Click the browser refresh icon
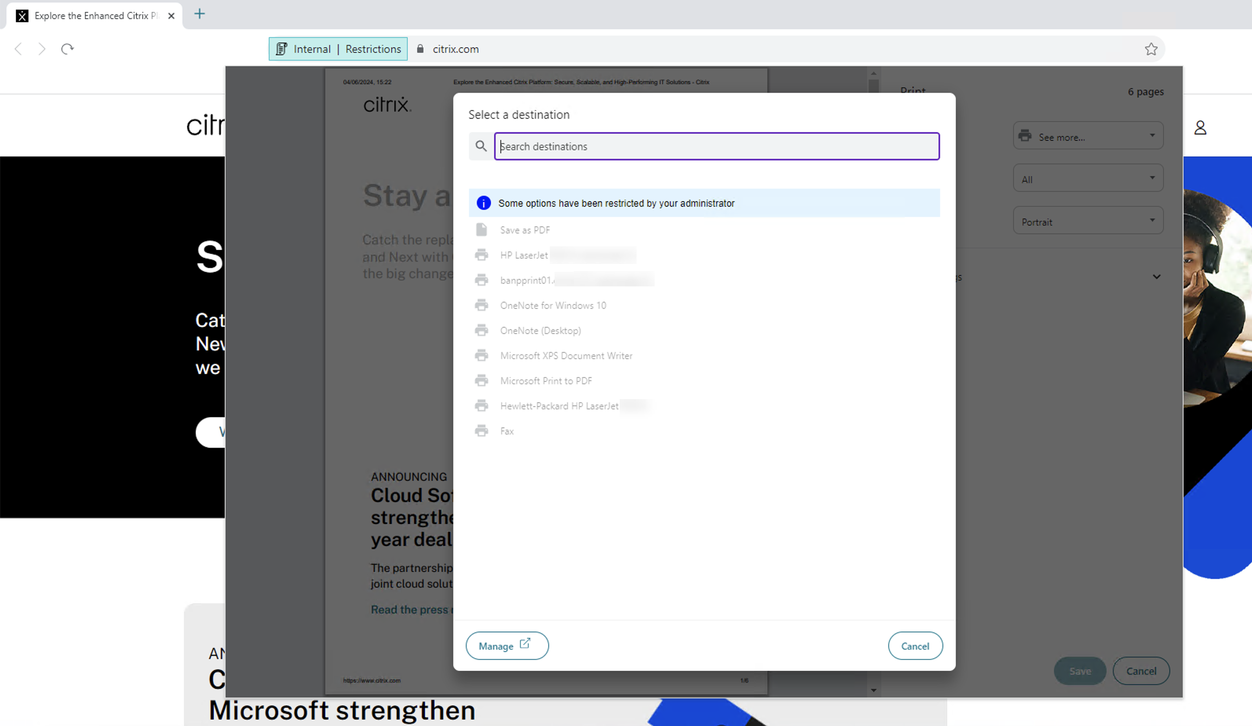 point(68,49)
